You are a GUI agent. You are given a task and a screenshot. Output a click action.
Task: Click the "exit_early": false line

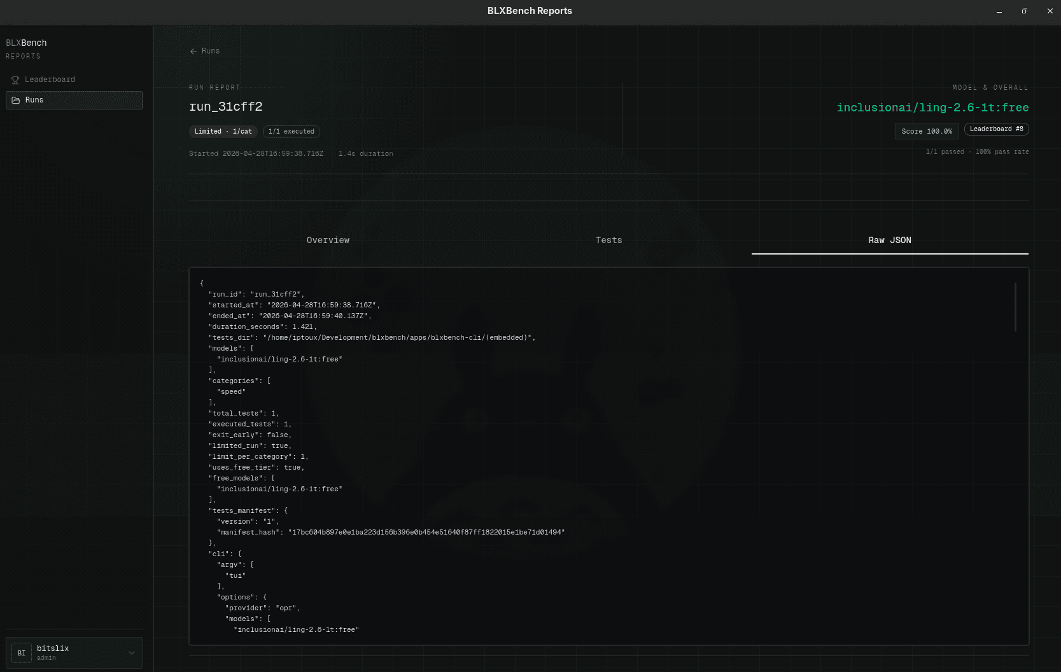click(x=250, y=435)
